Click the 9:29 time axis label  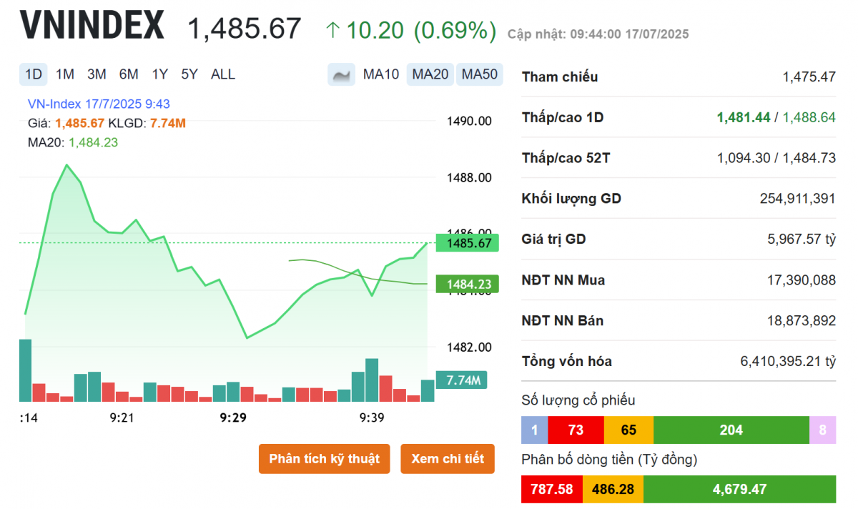coord(233,417)
